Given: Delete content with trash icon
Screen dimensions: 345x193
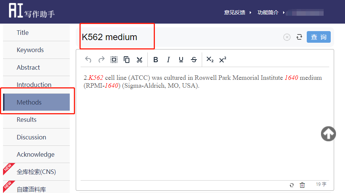Looking at the screenshot, I should point(302,185).
